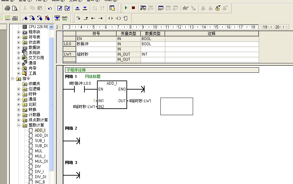The image size is (293, 184).
Task: Expand the 状态表 tree node
Action: (x=18, y=42)
